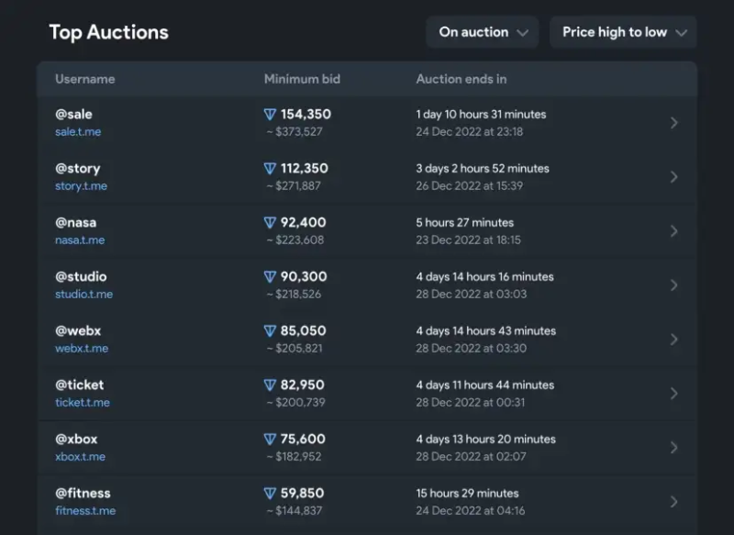734x535 pixels.
Task: Visit the ticket.t.me link
Action: coord(82,403)
